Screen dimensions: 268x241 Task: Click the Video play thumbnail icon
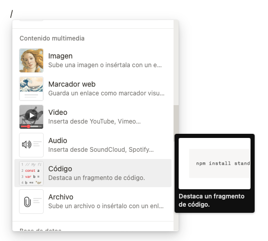pos(31,117)
